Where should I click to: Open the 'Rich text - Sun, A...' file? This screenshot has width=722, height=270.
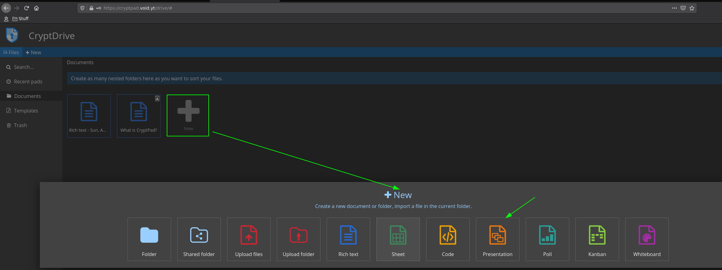pos(89,116)
